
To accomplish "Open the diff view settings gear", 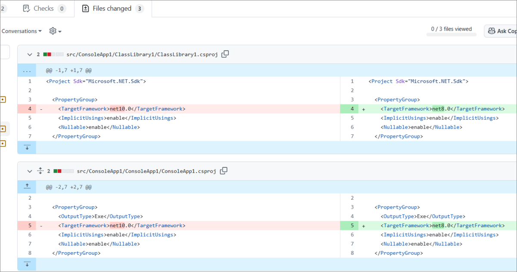I will click(53, 31).
